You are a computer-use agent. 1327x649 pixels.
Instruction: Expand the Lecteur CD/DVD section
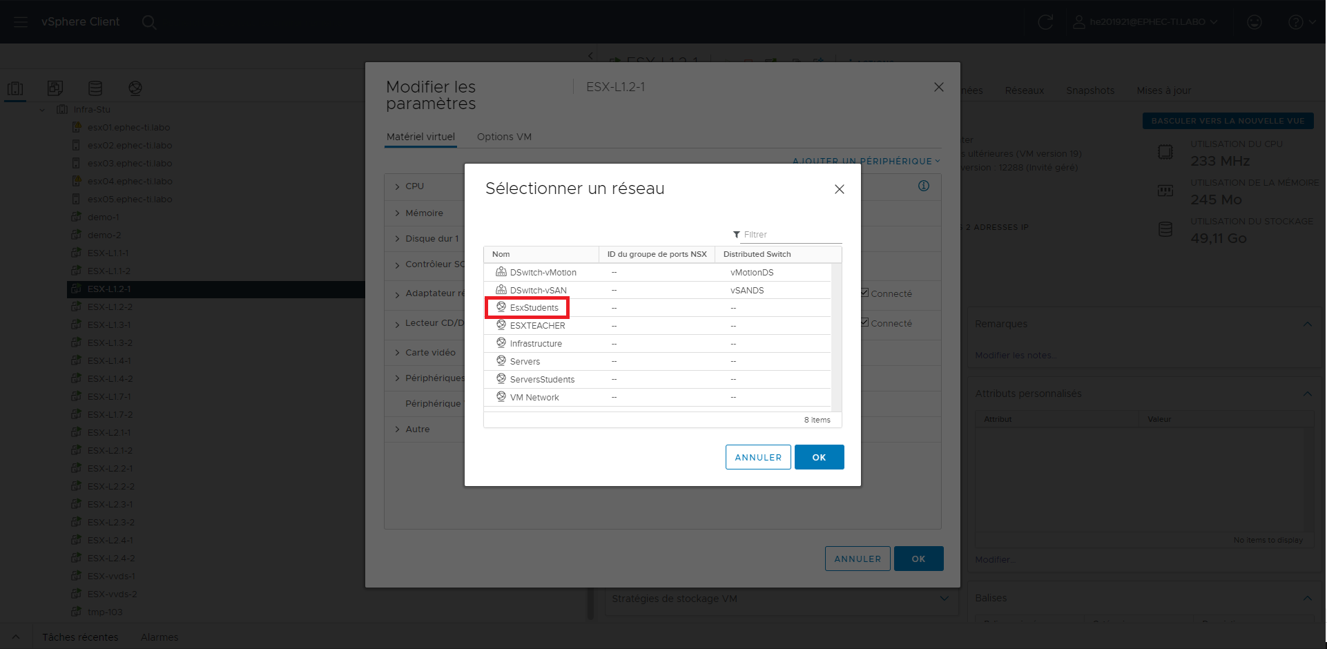click(x=398, y=324)
